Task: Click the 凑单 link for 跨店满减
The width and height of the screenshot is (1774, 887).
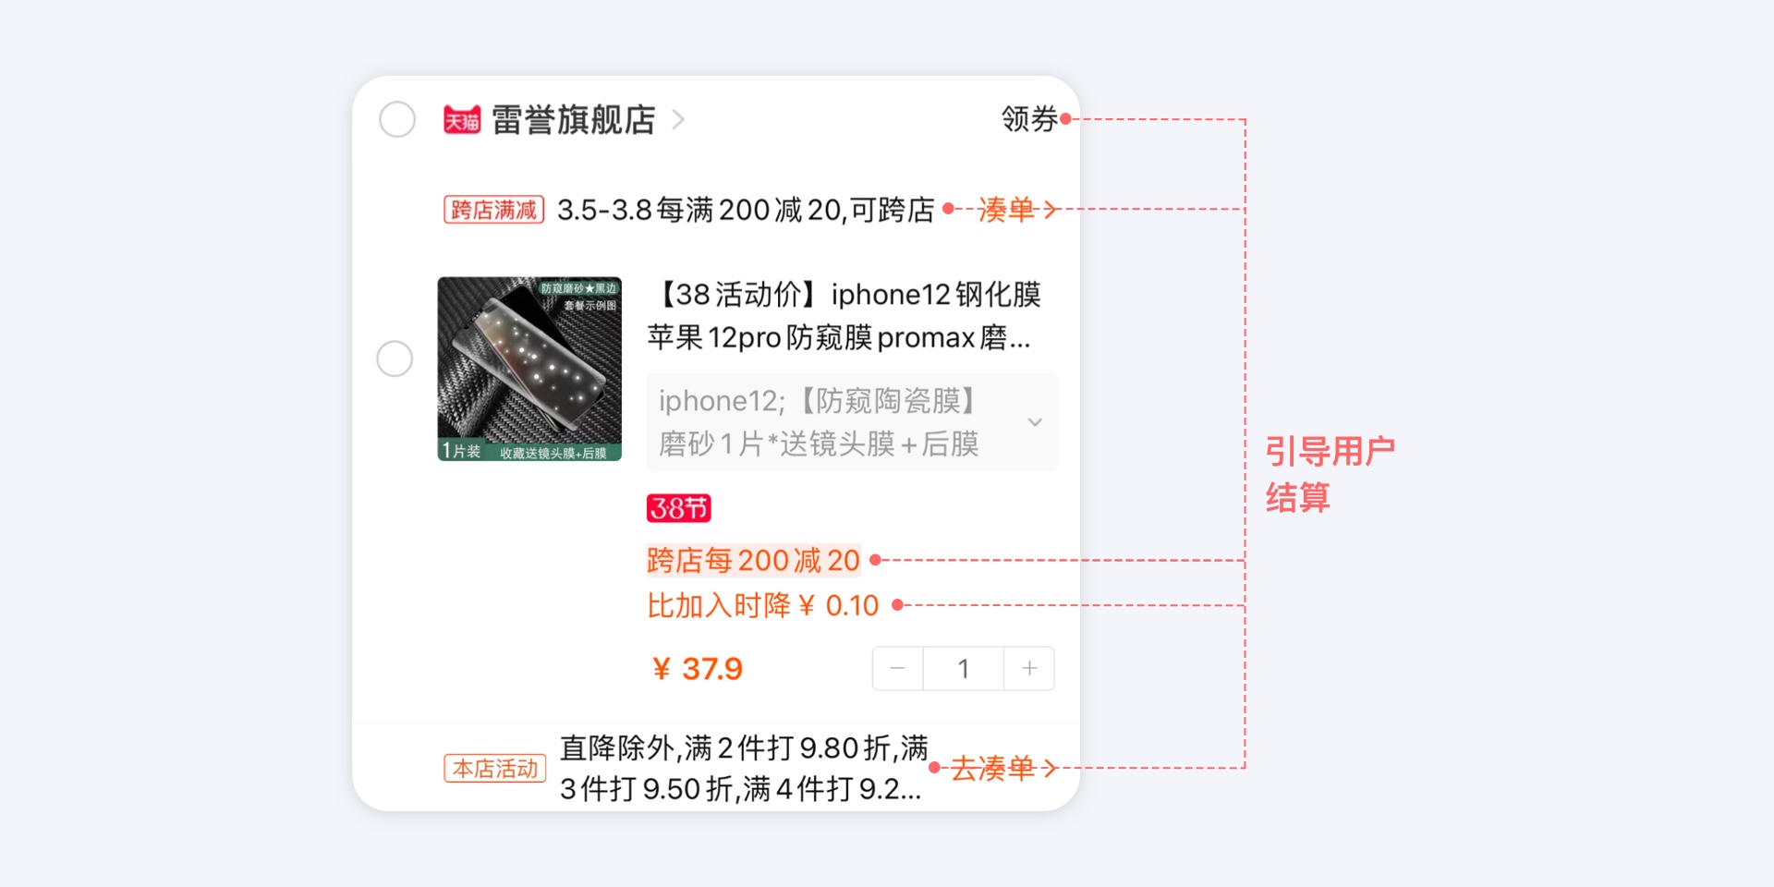Action: [x=1006, y=210]
